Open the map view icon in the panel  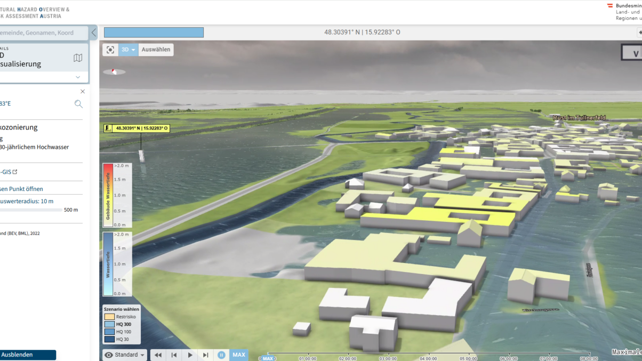[78, 57]
